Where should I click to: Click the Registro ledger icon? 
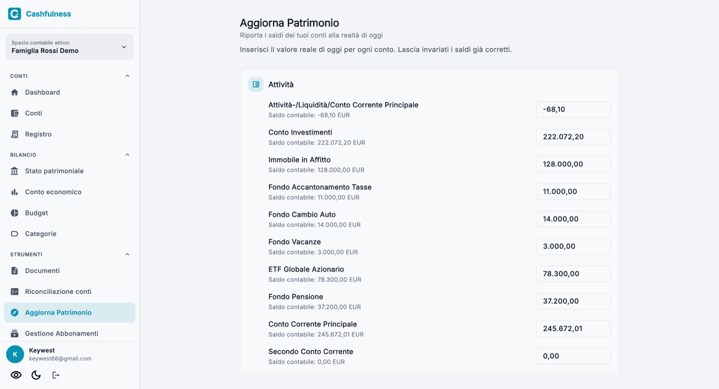click(14, 134)
